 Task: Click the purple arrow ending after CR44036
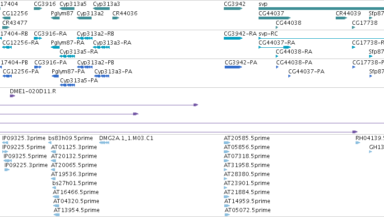click(69, 114)
